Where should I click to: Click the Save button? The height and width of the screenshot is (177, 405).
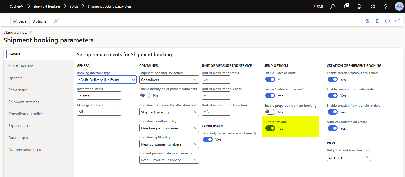coord(20,21)
